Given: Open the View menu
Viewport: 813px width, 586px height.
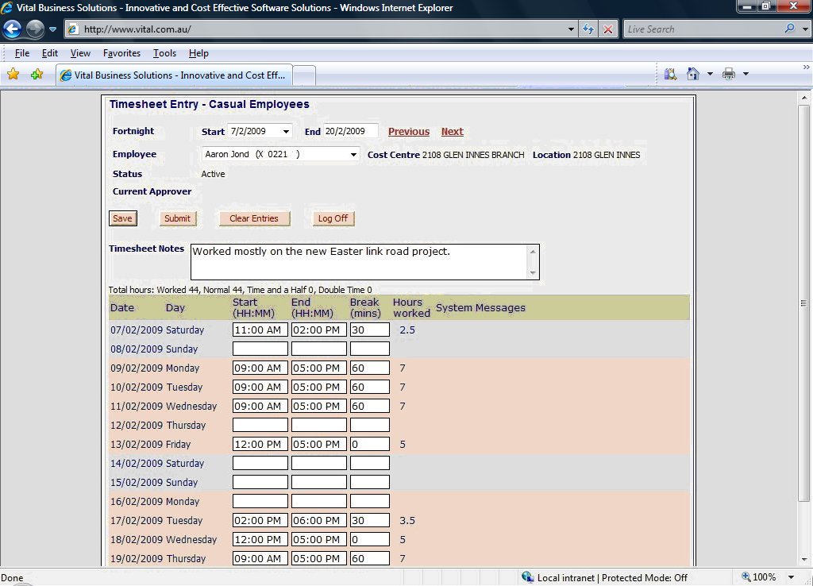Looking at the screenshot, I should (80, 53).
